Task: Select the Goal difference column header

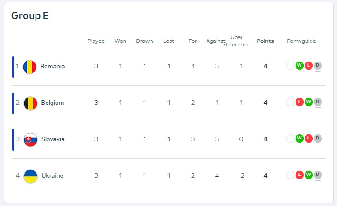Action: [236, 41]
